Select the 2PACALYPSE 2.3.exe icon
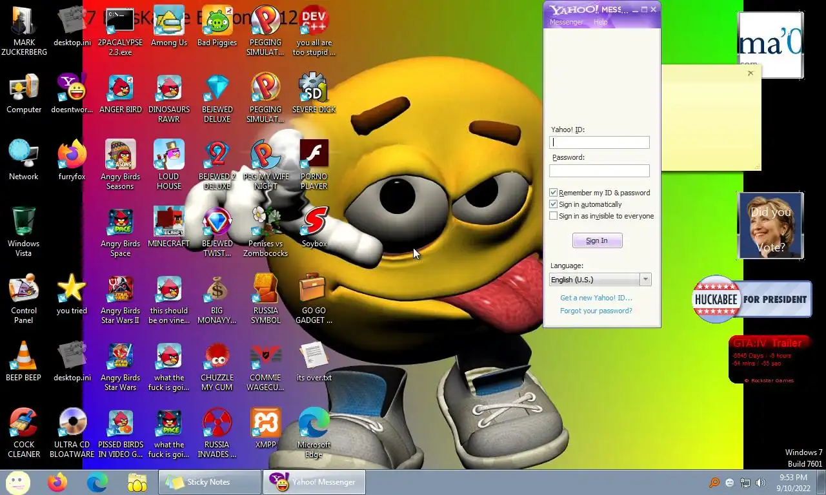This screenshot has height=495, width=826. coord(121,32)
